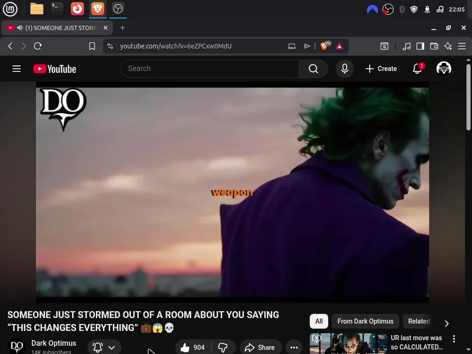Image resolution: width=472 pixels, height=354 pixels.
Task: Open the system notifications bell in tray
Action: coord(427,9)
